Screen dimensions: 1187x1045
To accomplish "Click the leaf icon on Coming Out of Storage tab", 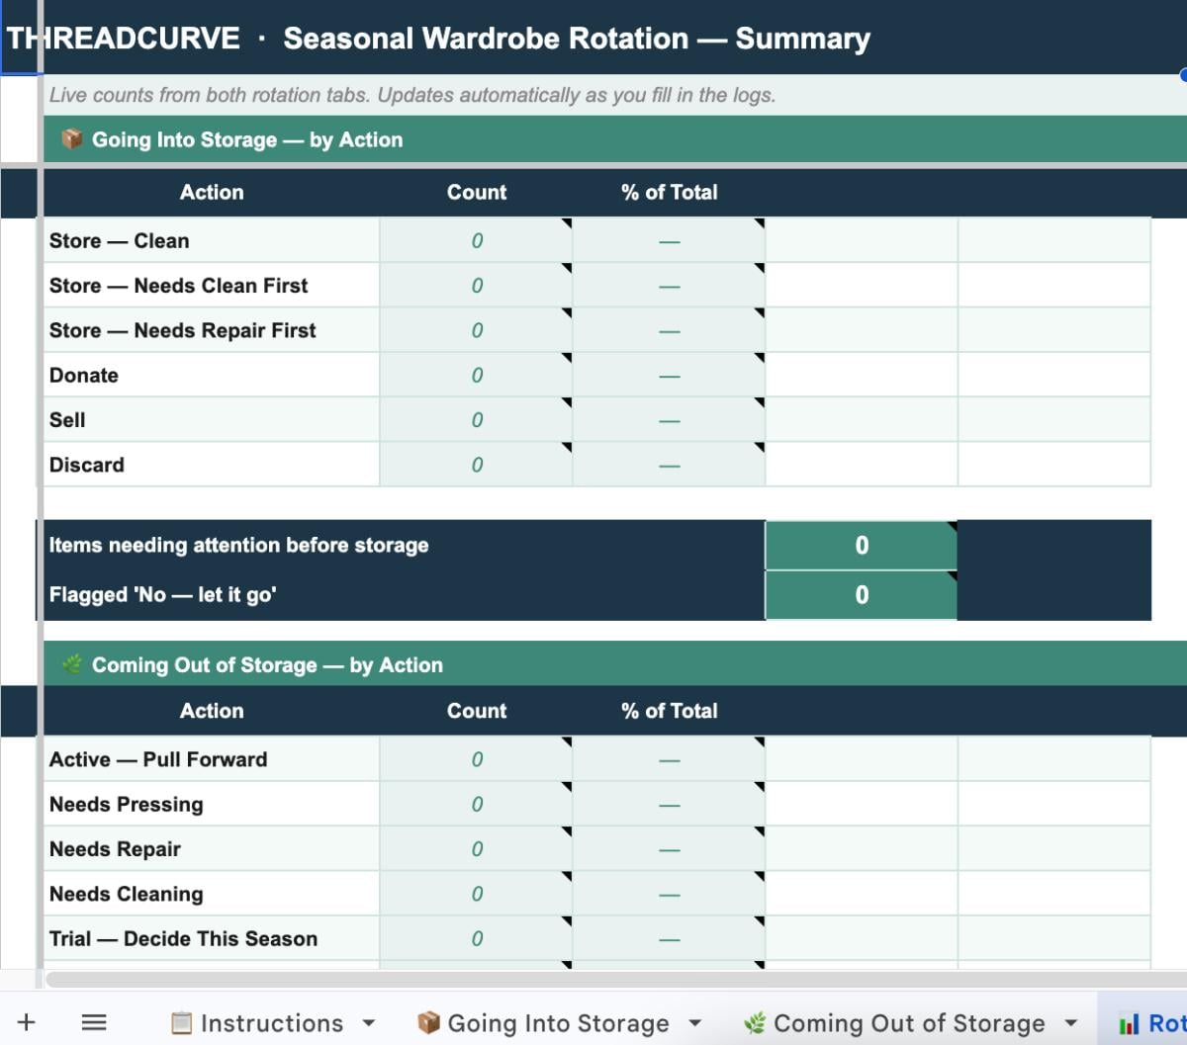I will 755,1022.
